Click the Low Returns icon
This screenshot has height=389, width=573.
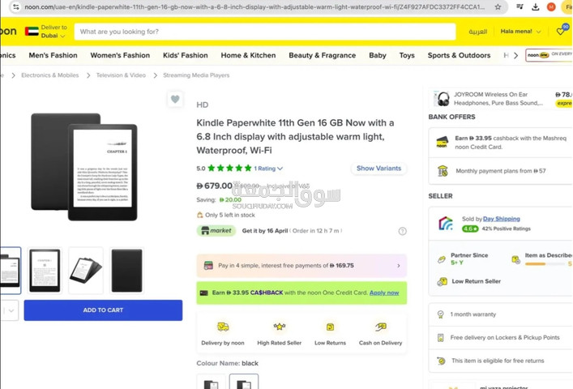[330, 327]
